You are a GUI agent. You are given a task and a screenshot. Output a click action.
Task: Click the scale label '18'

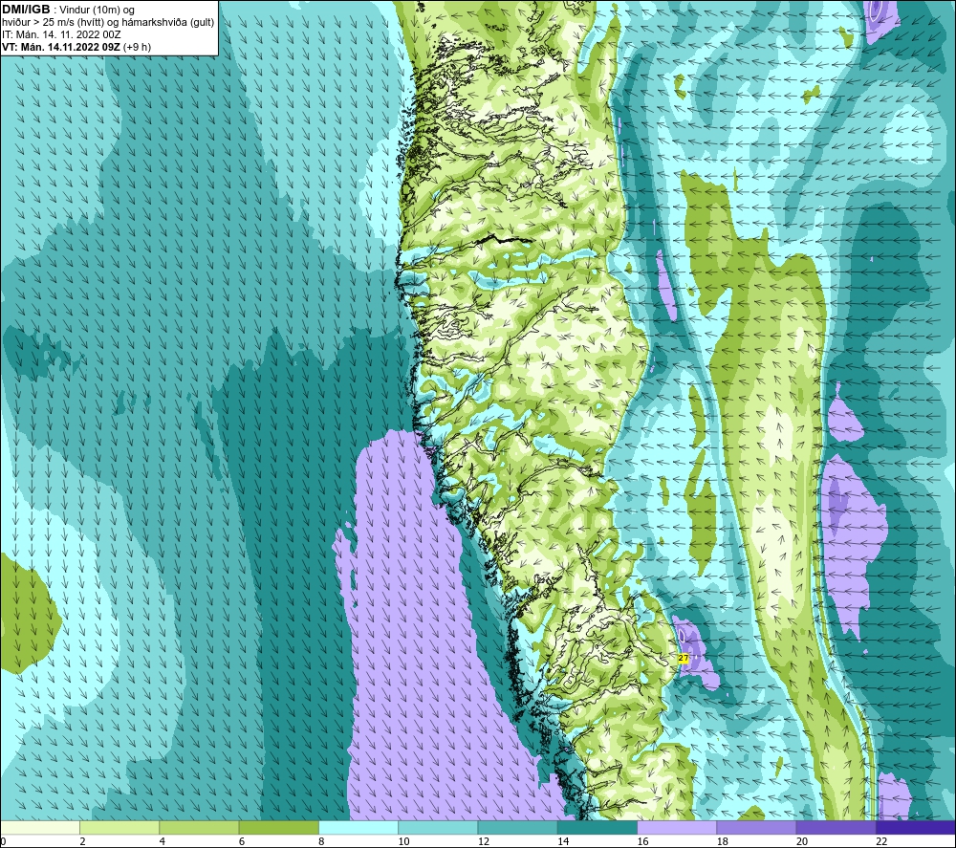[x=723, y=841]
